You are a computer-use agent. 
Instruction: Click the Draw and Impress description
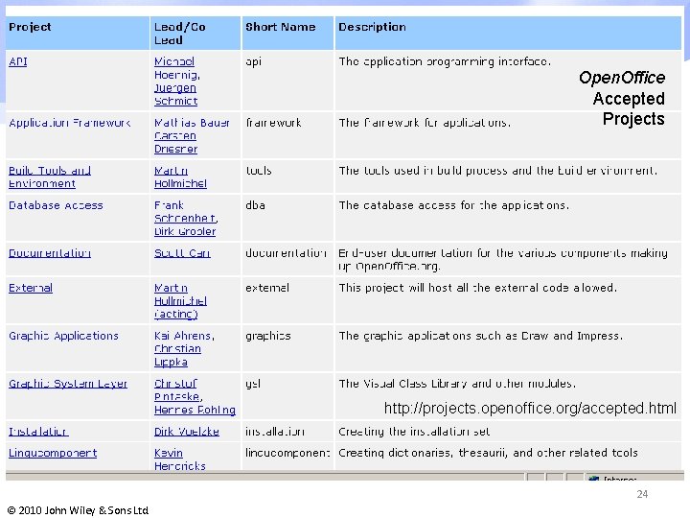(x=480, y=336)
